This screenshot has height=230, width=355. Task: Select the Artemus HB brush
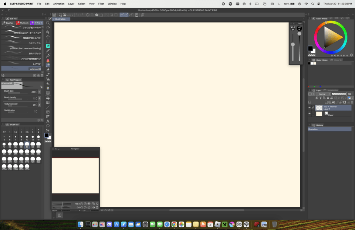22,69
